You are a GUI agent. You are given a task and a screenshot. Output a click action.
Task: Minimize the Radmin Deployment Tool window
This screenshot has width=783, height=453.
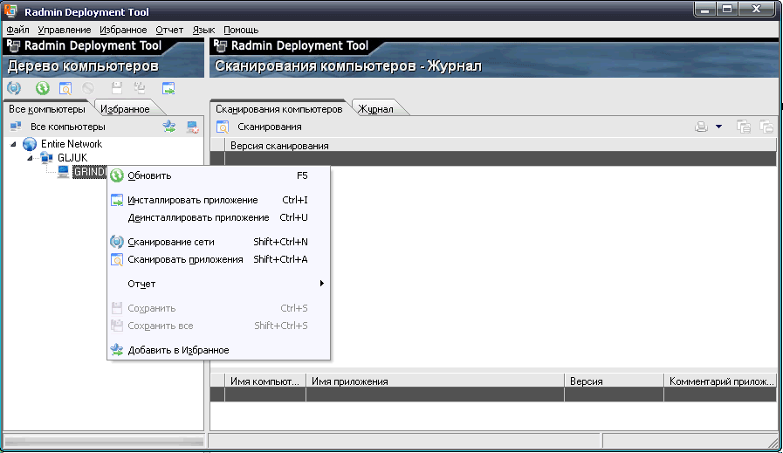tap(705, 10)
